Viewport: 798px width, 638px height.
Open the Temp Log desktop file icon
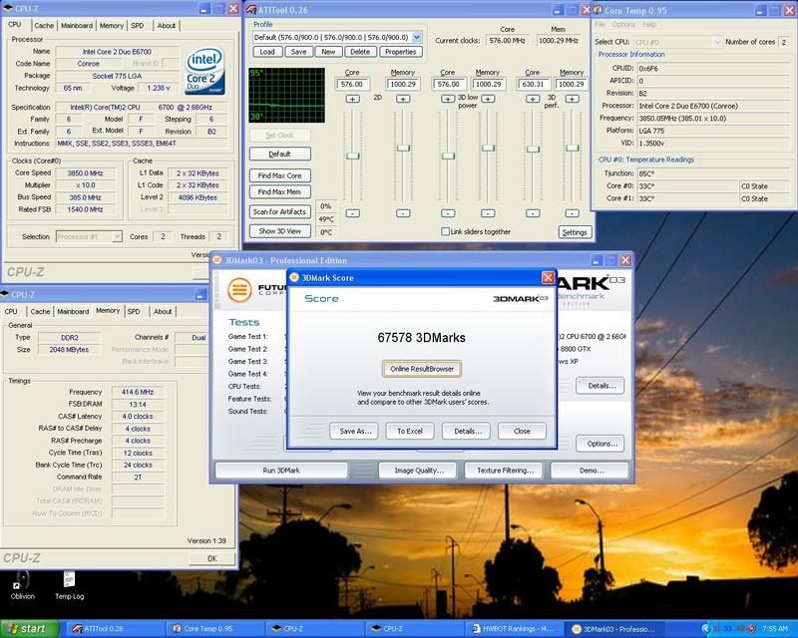coord(69,581)
